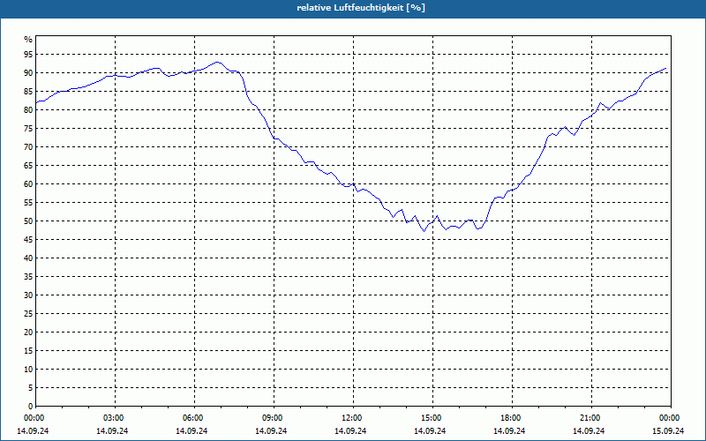706x441 pixels.
Task: Click the 09:00 time label
Action: point(272,418)
